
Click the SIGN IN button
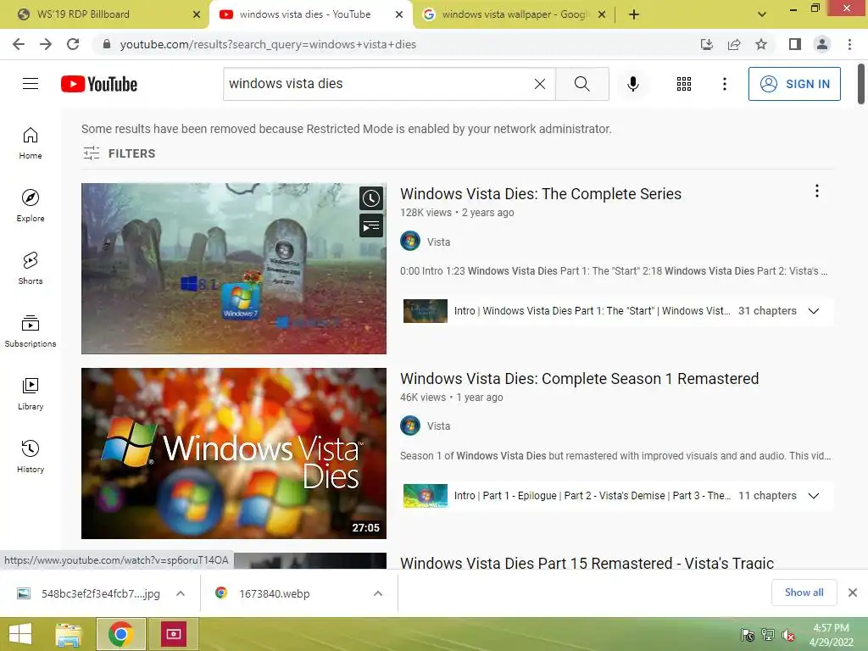tap(794, 84)
